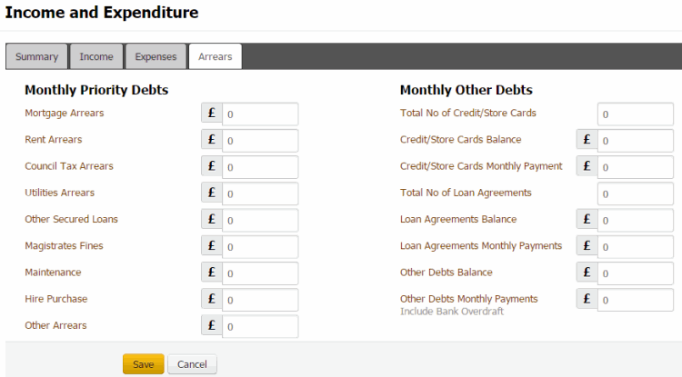Switch to the Summary tab
Image resolution: width=682 pixels, height=377 pixels.
tap(36, 56)
